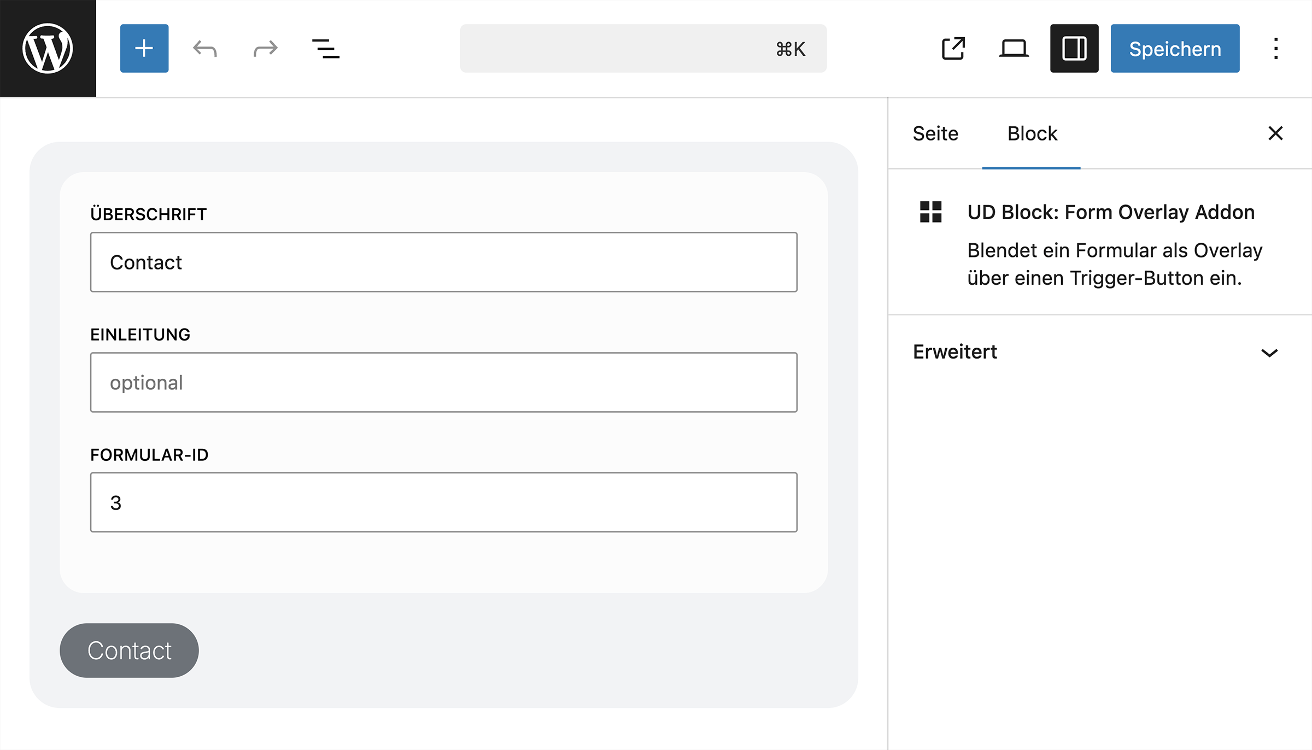
Task: Click the 'UD Block: Form Overlay Addon' title
Action: [1111, 212]
